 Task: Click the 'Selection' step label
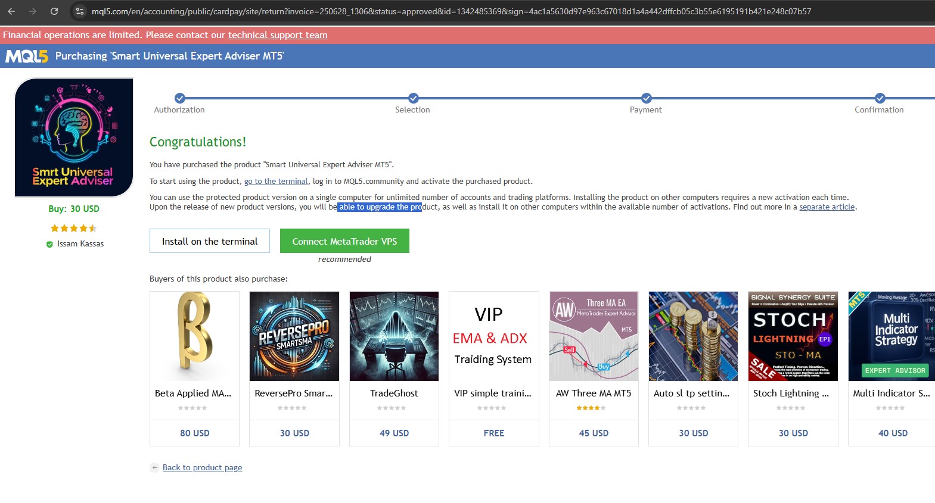[x=412, y=110]
